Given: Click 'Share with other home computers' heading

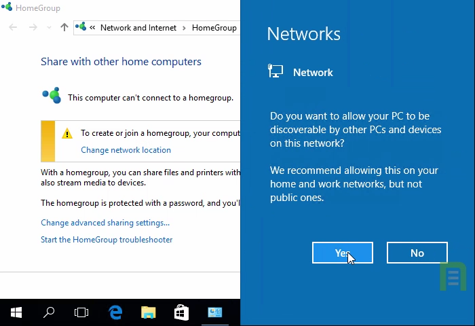Looking at the screenshot, I should pyautogui.click(x=121, y=62).
